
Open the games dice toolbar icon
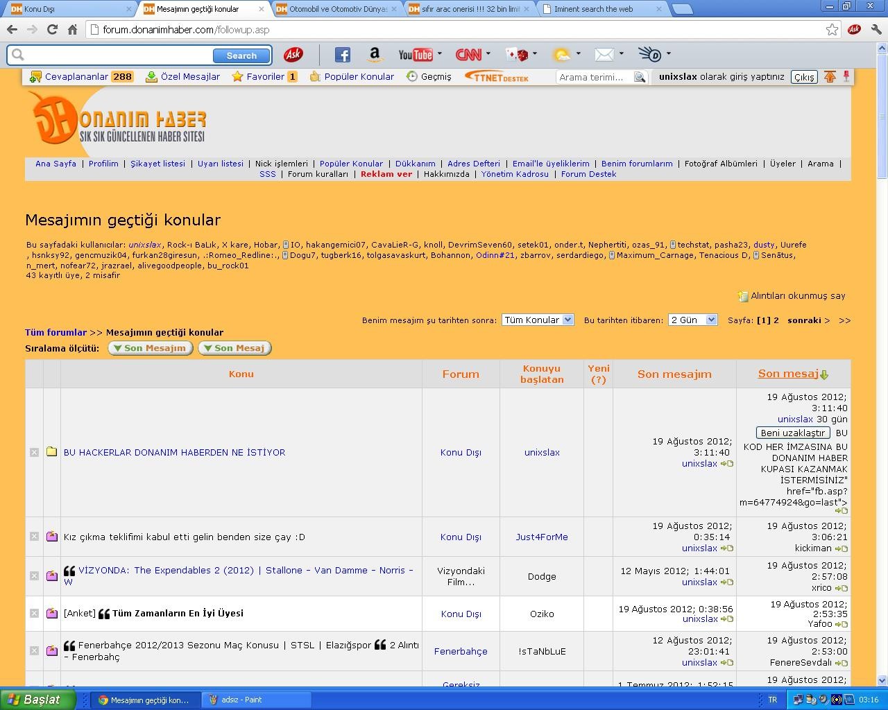pyautogui.click(x=517, y=55)
